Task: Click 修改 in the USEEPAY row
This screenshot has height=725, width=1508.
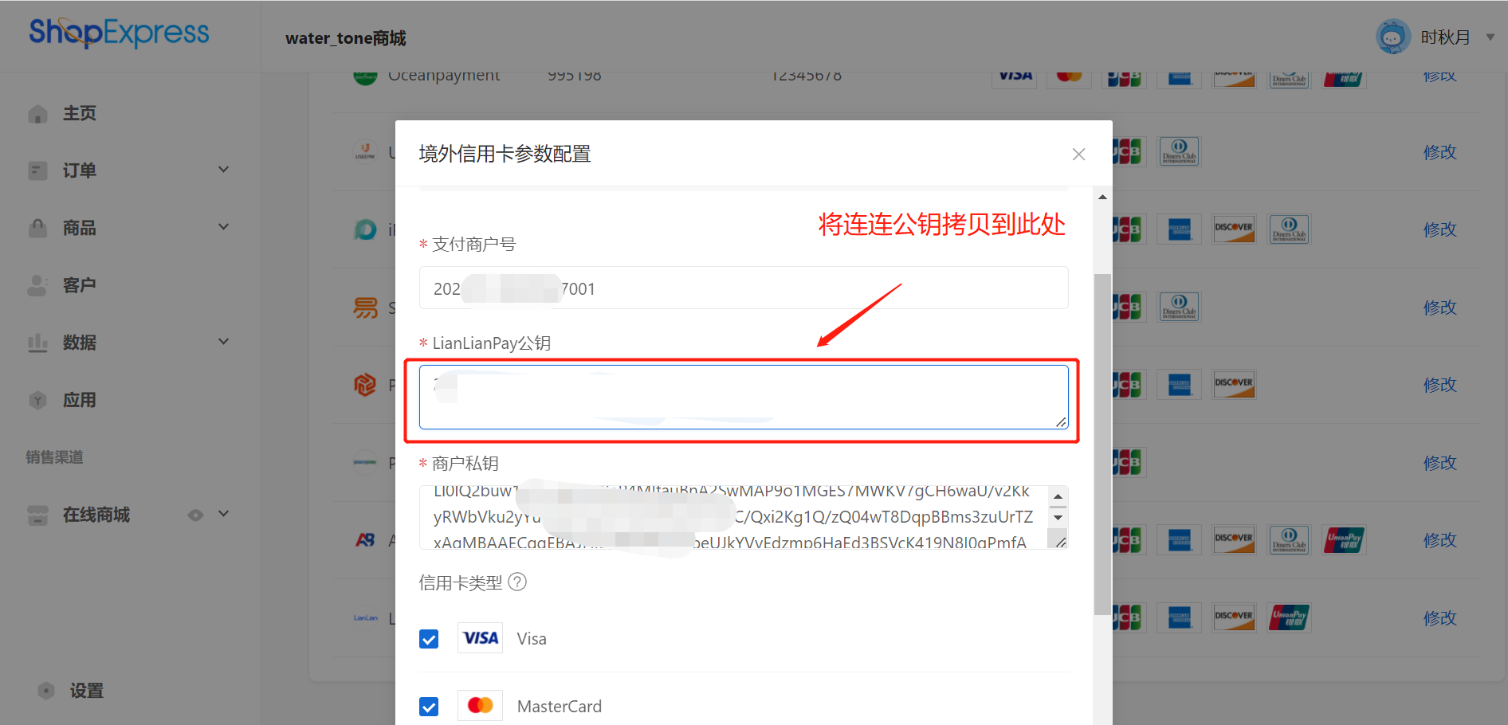Action: [1440, 152]
